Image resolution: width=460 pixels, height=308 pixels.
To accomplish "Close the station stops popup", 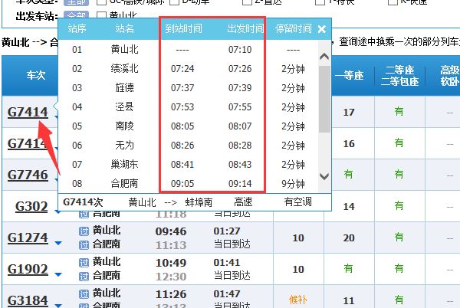I will [x=322, y=29].
